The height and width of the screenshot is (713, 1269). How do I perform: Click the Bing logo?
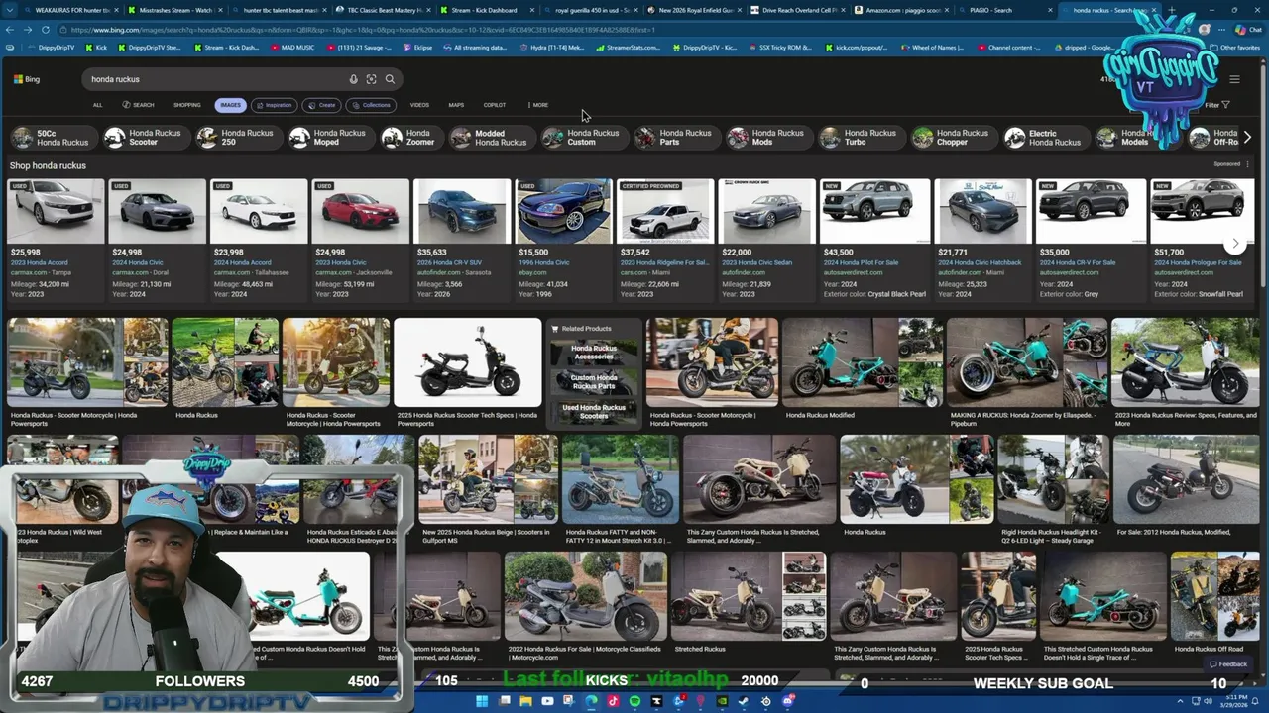click(x=27, y=79)
